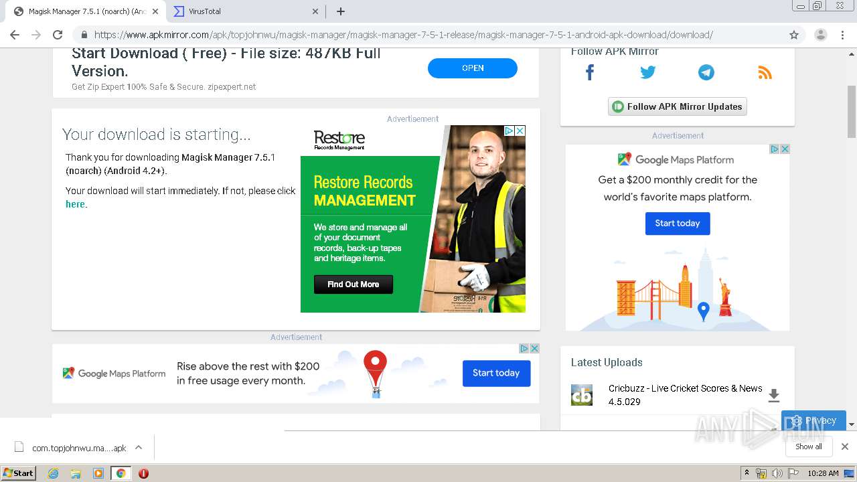This screenshot has width=857, height=482.
Task: Open a new browser tab
Action: click(x=340, y=11)
